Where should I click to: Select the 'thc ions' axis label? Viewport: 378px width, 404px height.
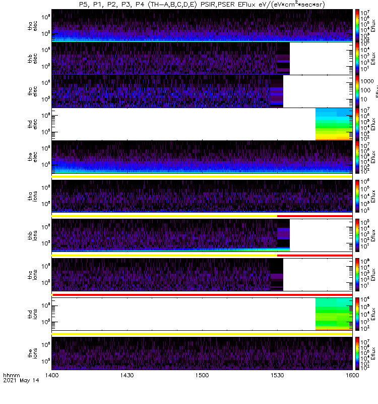pyautogui.click(x=32, y=275)
